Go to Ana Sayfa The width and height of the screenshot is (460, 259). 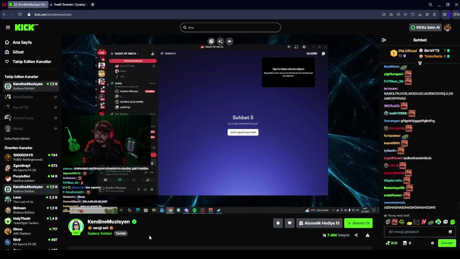(x=22, y=42)
